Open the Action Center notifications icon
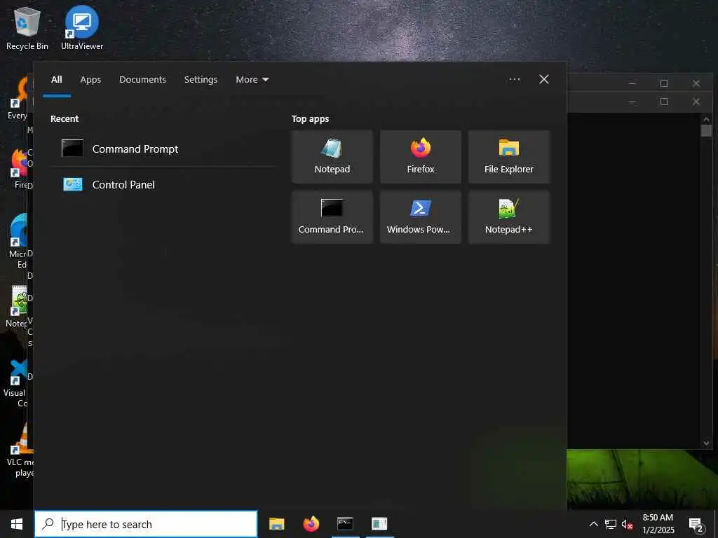This screenshot has height=538, width=718. (x=696, y=524)
